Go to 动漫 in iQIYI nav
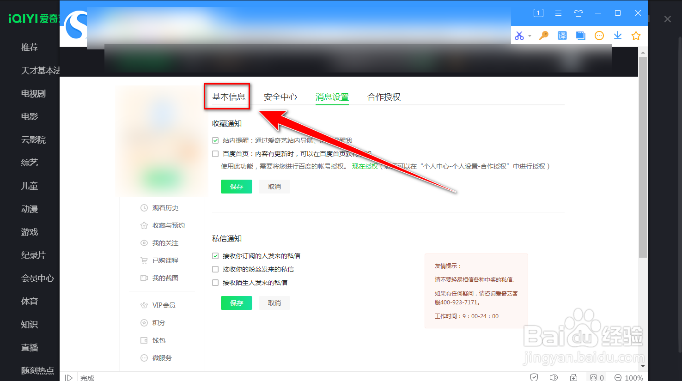 (30, 209)
